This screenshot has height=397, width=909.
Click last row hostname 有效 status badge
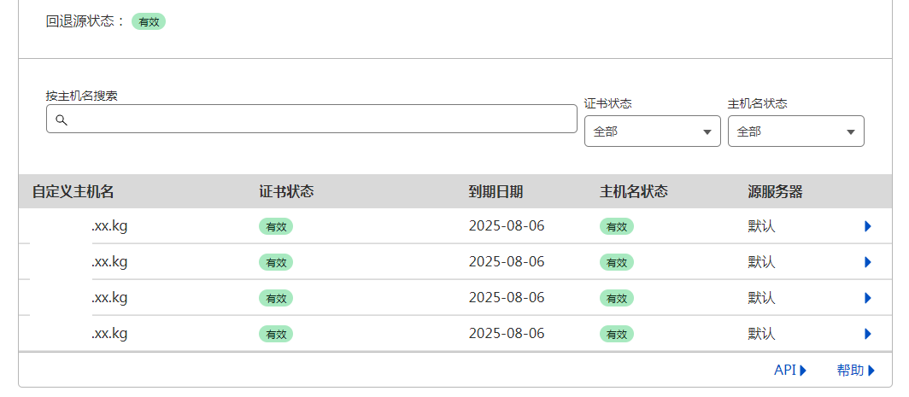coord(617,334)
